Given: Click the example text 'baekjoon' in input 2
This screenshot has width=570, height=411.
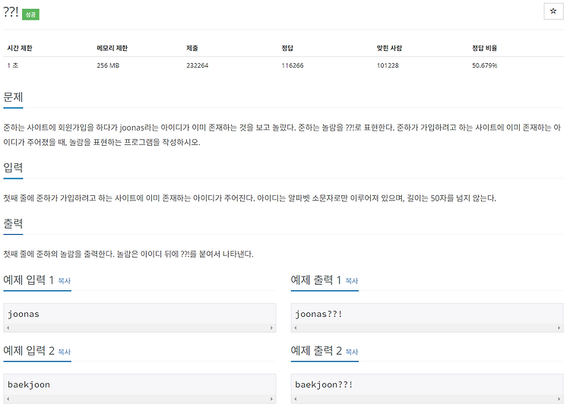Looking at the screenshot, I should click(29, 384).
